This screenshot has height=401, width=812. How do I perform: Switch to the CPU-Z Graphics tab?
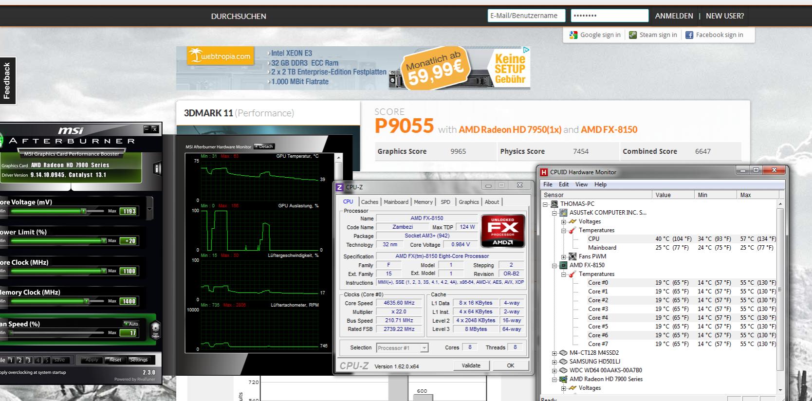[469, 202]
